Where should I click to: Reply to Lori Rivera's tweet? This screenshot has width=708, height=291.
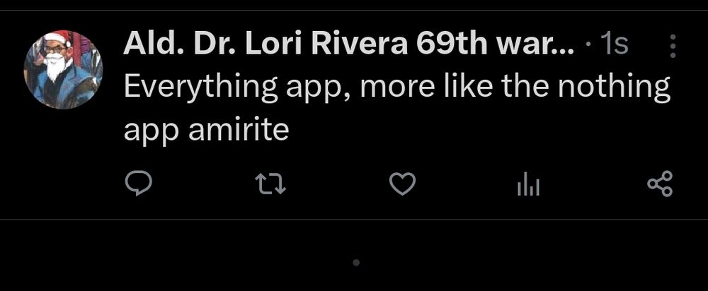[138, 185]
